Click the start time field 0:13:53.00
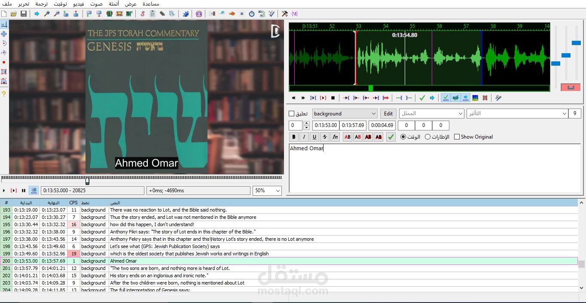The height and width of the screenshot is (303, 586). point(326,125)
